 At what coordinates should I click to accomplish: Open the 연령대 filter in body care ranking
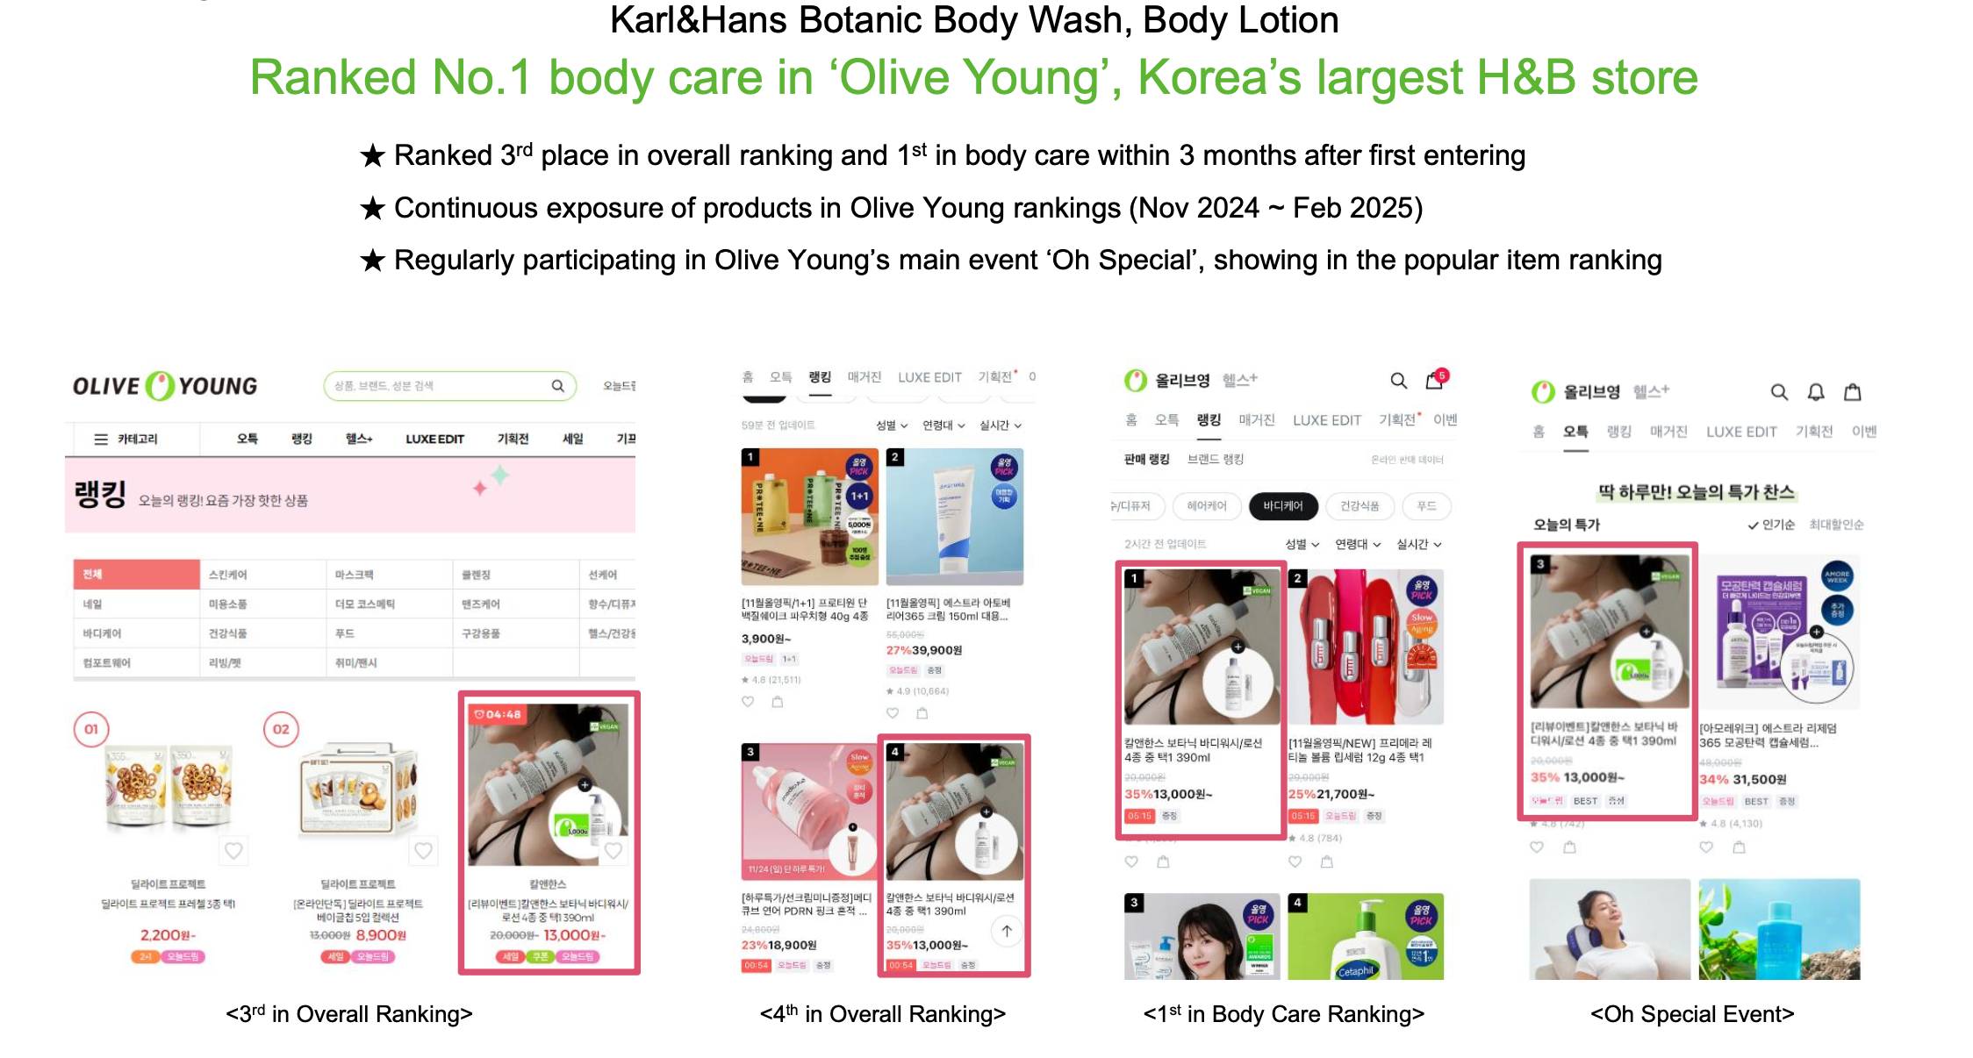tap(1358, 545)
